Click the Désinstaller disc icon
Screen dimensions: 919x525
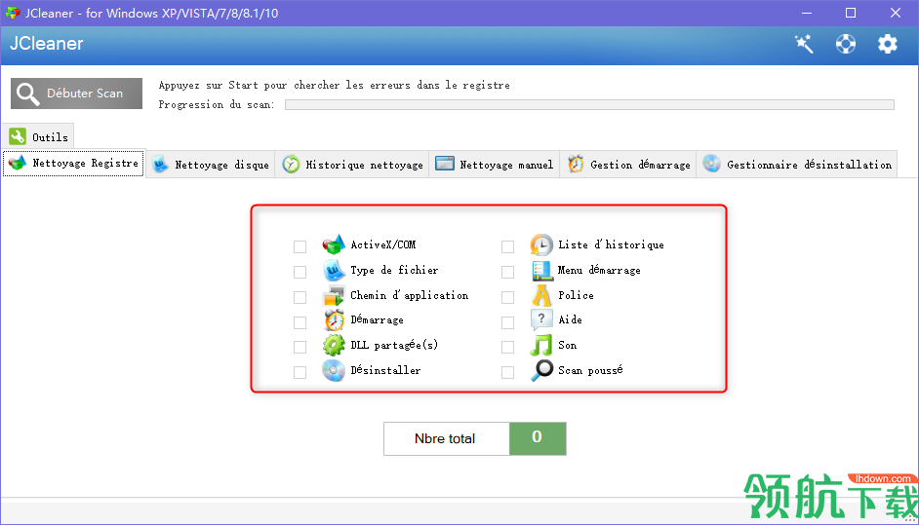(334, 370)
